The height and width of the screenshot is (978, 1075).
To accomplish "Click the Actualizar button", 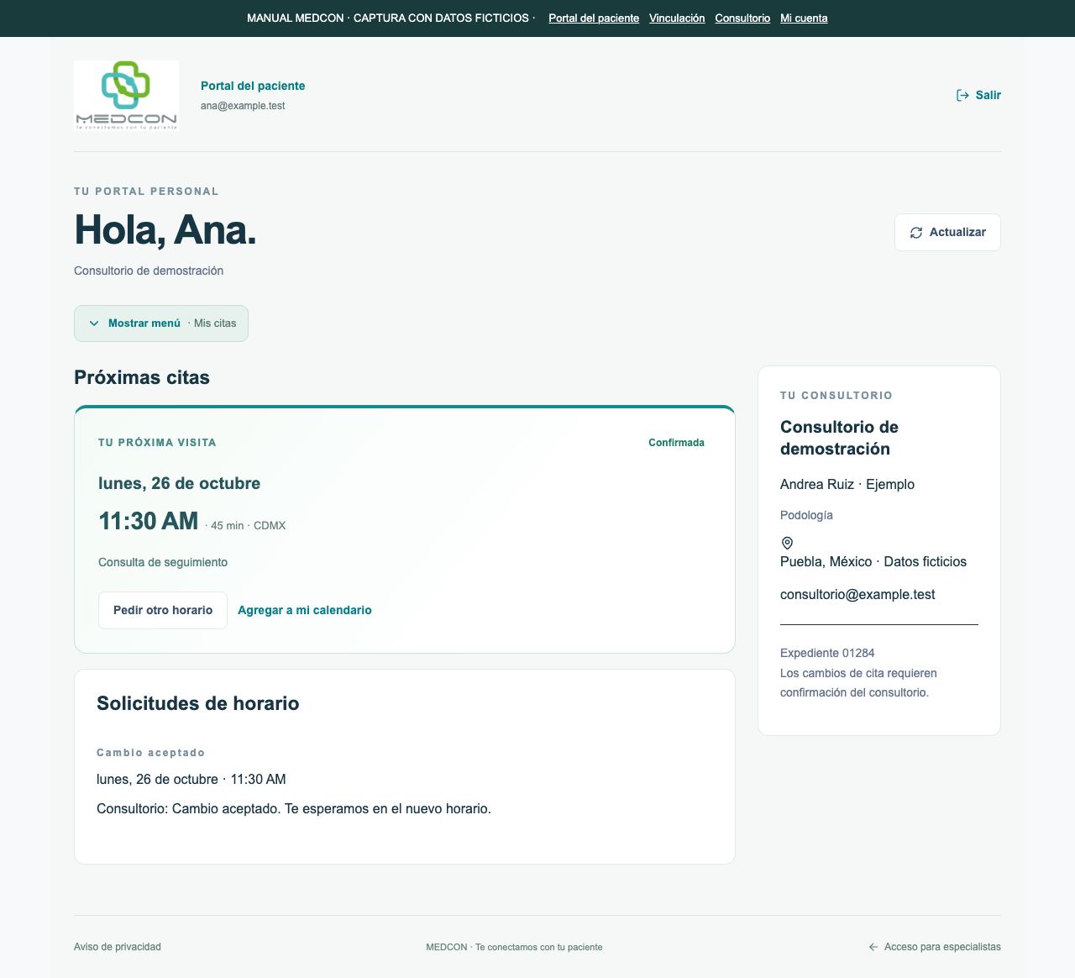I will click(x=947, y=233).
